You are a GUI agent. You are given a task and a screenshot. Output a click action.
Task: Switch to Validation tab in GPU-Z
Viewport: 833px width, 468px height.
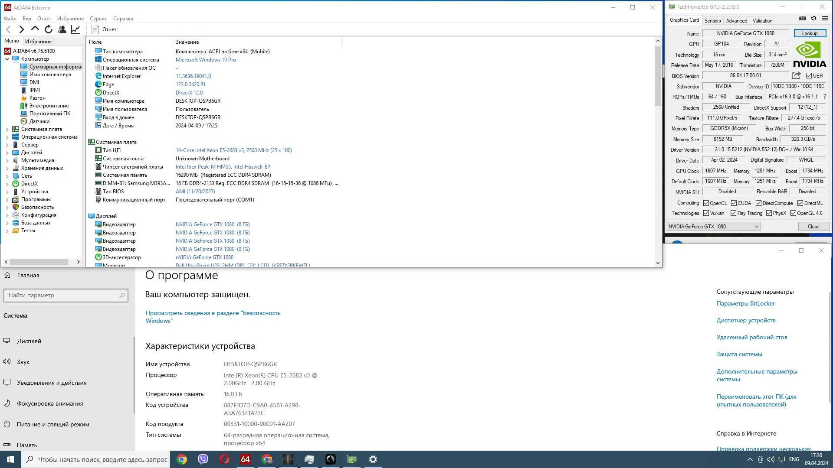click(762, 21)
